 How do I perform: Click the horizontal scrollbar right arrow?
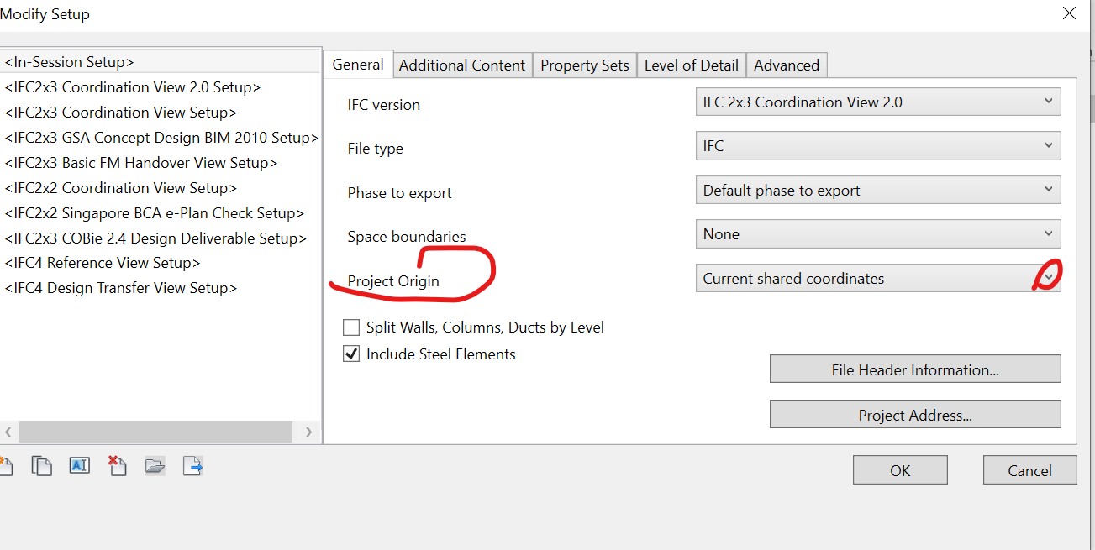pyautogui.click(x=308, y=431)
